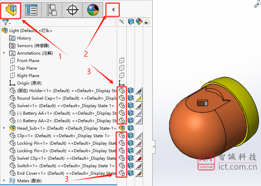Select the (固定) Holder<1> component
Viewport: 261px width, 186px height.
[63, 91]
